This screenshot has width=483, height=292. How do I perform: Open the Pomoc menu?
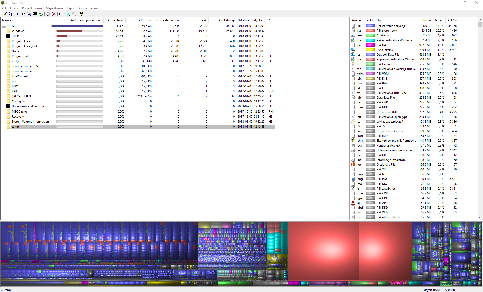95,8
